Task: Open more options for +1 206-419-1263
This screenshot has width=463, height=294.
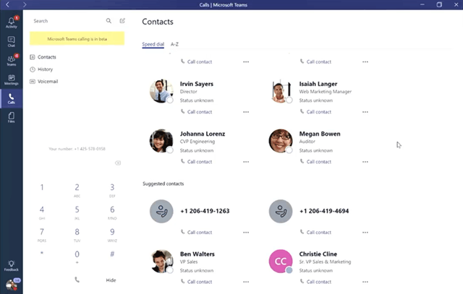Action: click(x=246, y=233)
